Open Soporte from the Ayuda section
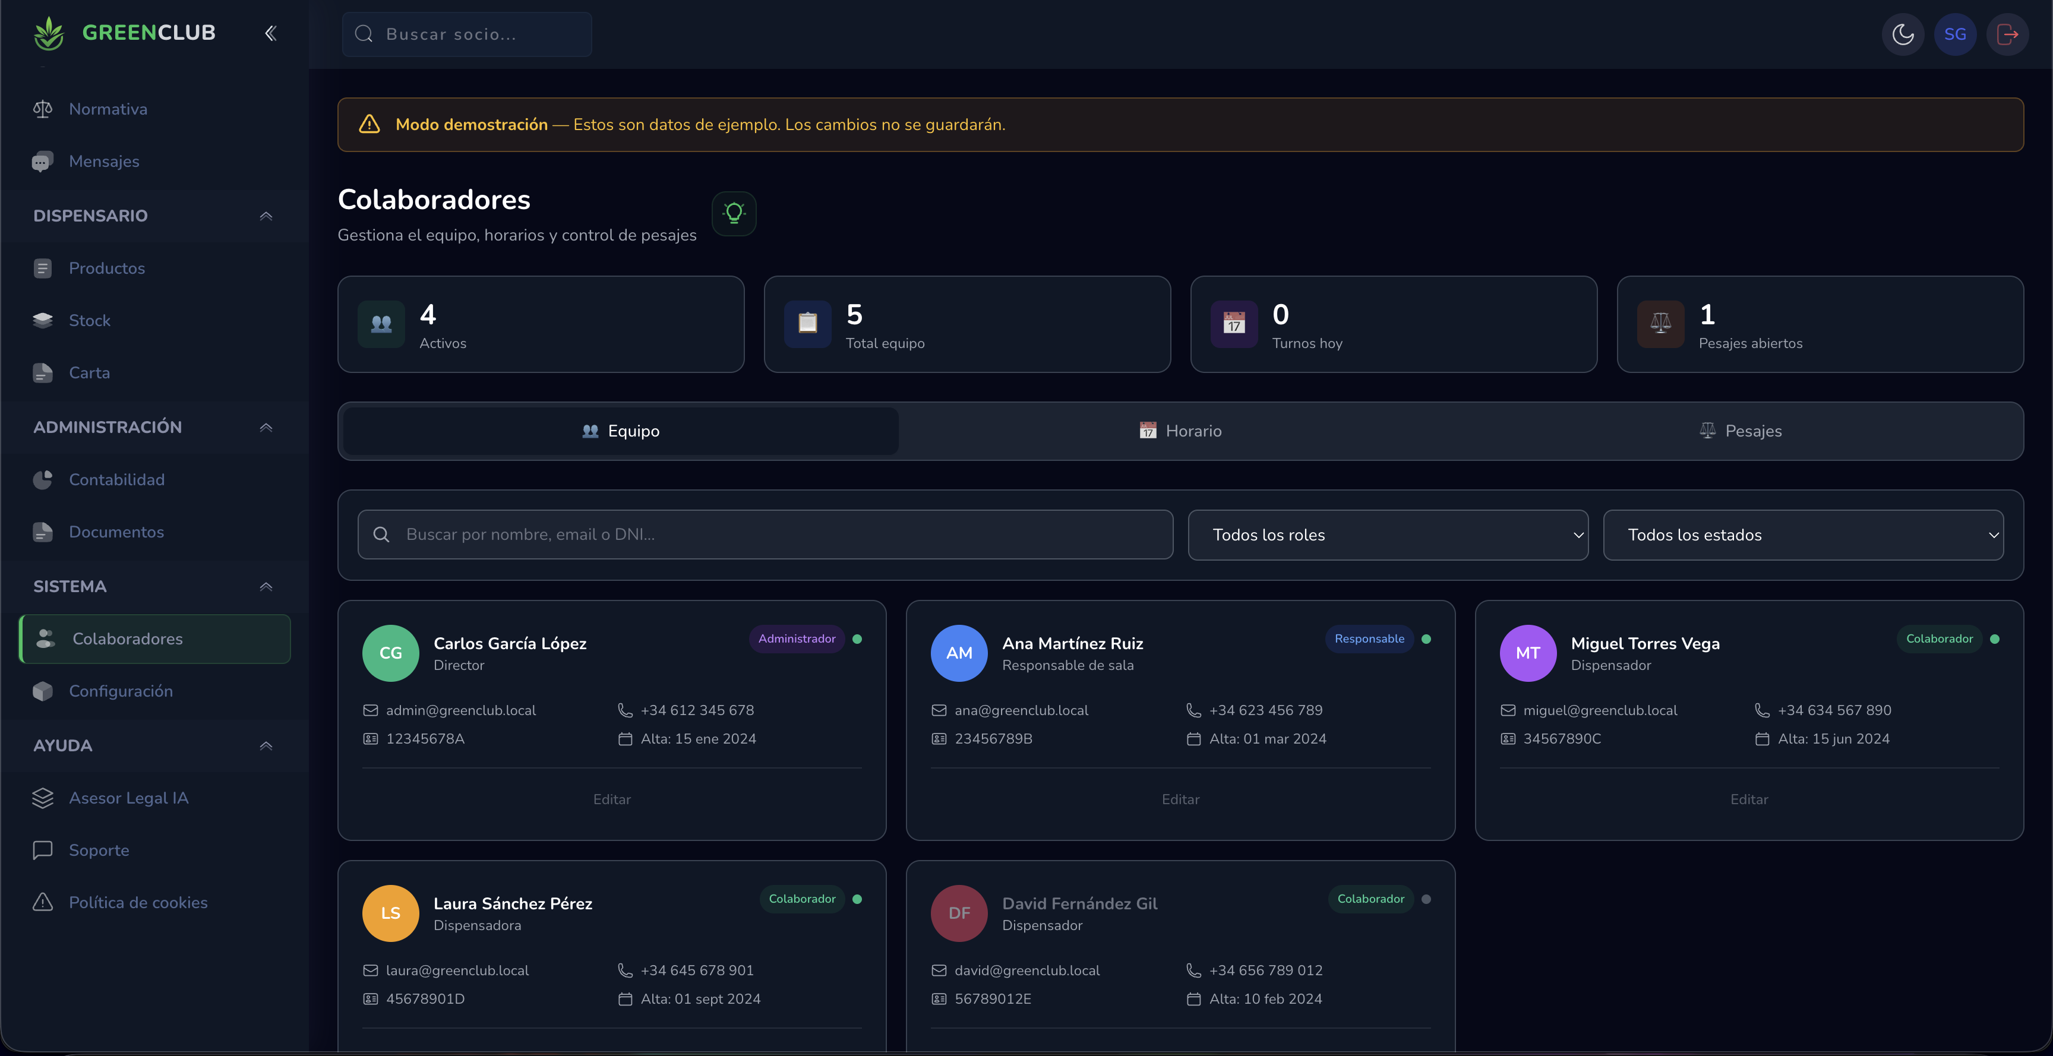 tap(99, 849)
